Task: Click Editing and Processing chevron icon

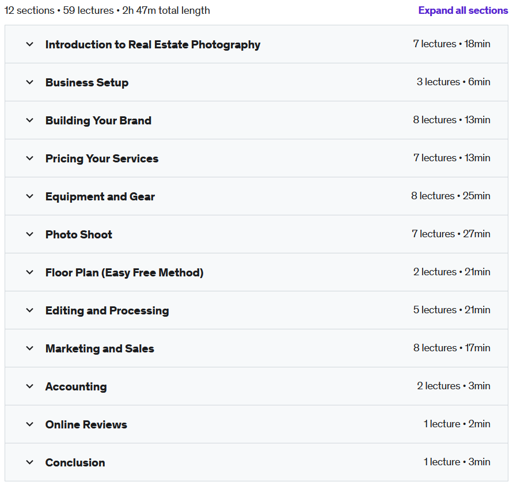Action: (30, 310)
